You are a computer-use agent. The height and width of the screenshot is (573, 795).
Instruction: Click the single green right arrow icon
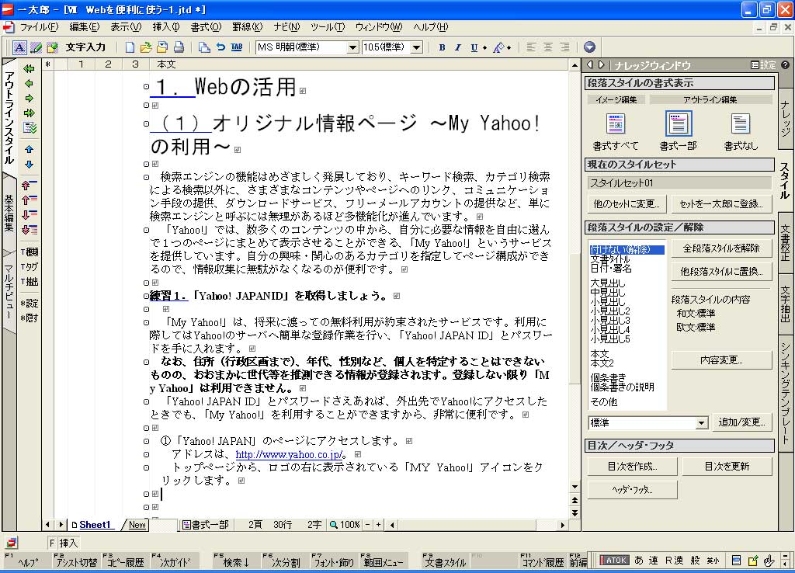[x=29, y=98]
